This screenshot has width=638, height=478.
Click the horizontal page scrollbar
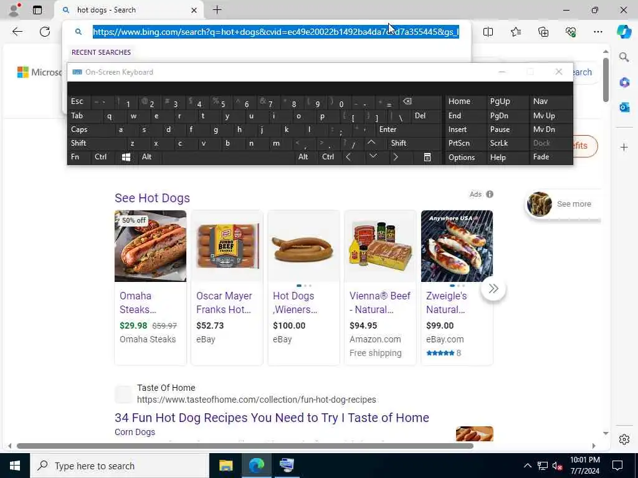pyautogui.click(x=244, y=446)
